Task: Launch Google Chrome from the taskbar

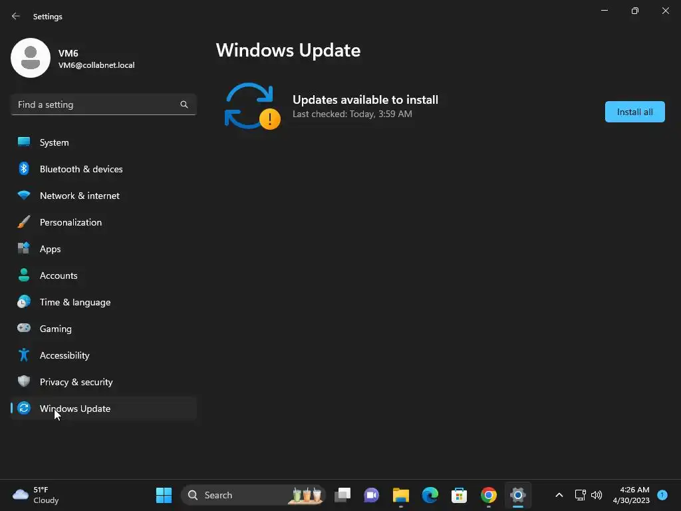Action: click(489, 495)
